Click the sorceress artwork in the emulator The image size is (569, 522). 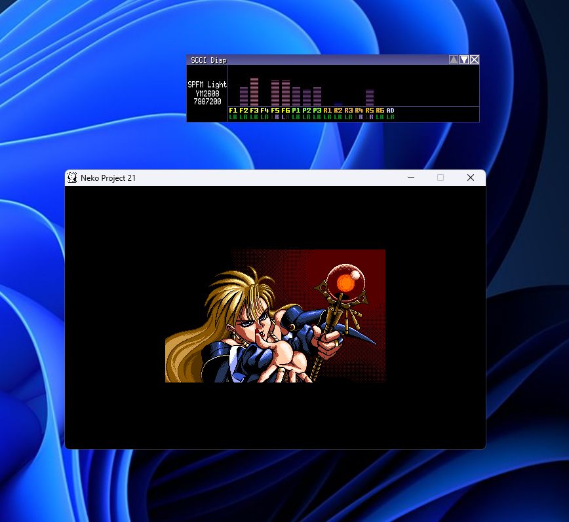[x=275, y=316]
